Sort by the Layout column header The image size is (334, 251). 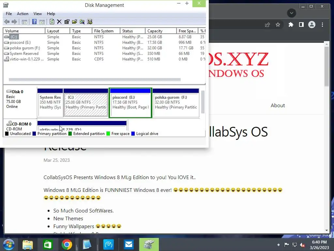[57, 31]
